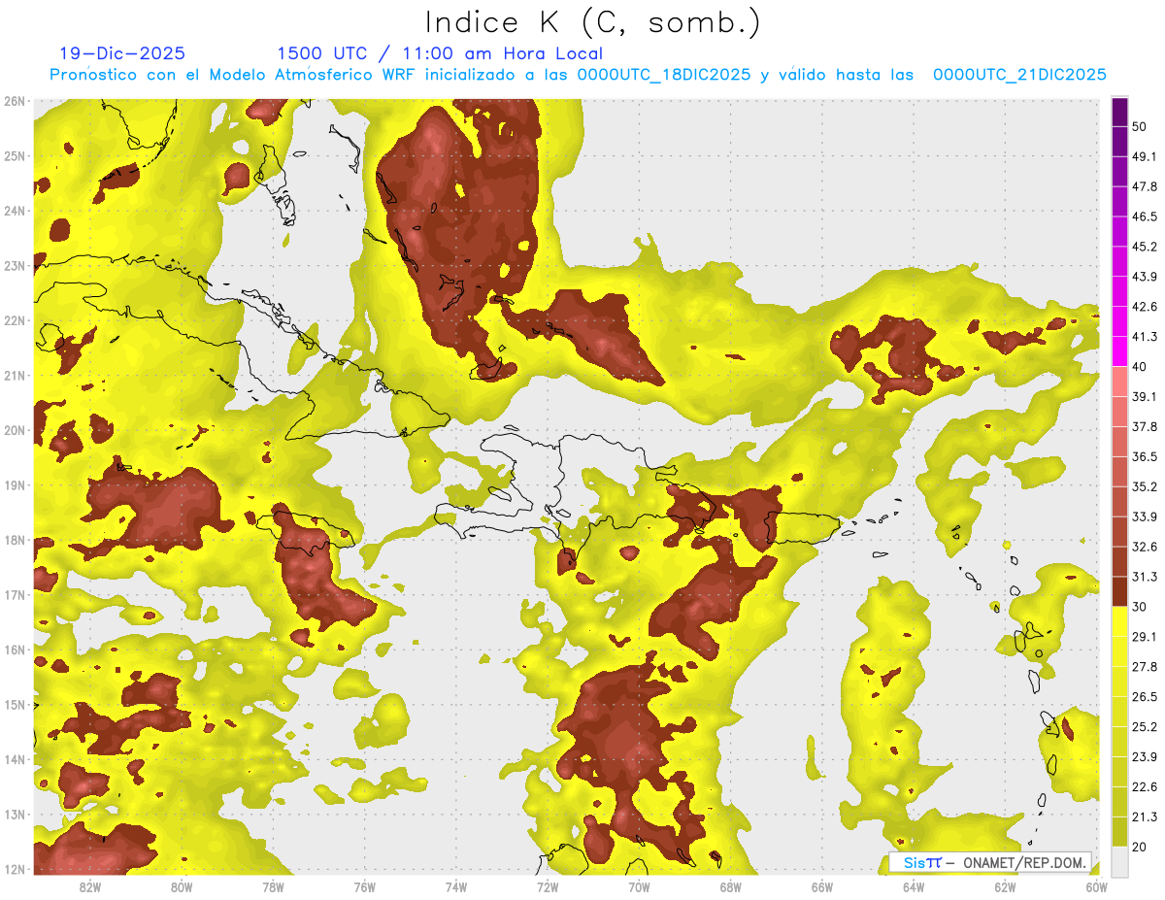Select the '19-Dic-2025' date label

(x=122, y=54)
